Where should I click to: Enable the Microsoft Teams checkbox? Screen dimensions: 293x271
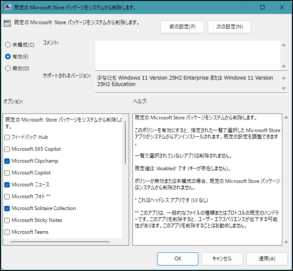pyautogui.click(x=7, y=232)
